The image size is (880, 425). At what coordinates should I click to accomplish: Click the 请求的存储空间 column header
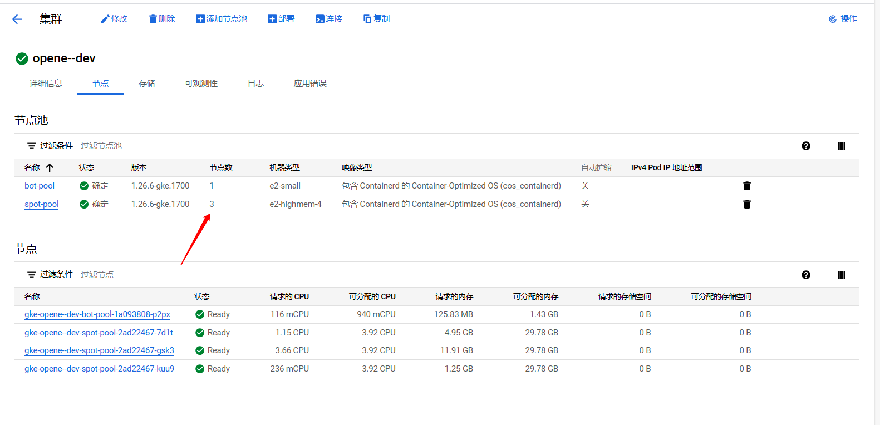(625, 296)
